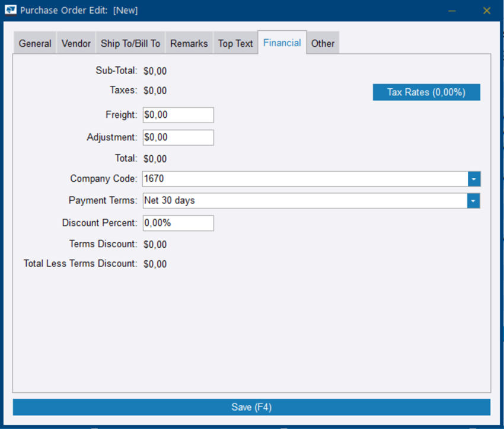Expand the Company Code dropdown arrow
The height and width of the screenshot is (429, 504).
pyautogui.click(x=474, y=179)
